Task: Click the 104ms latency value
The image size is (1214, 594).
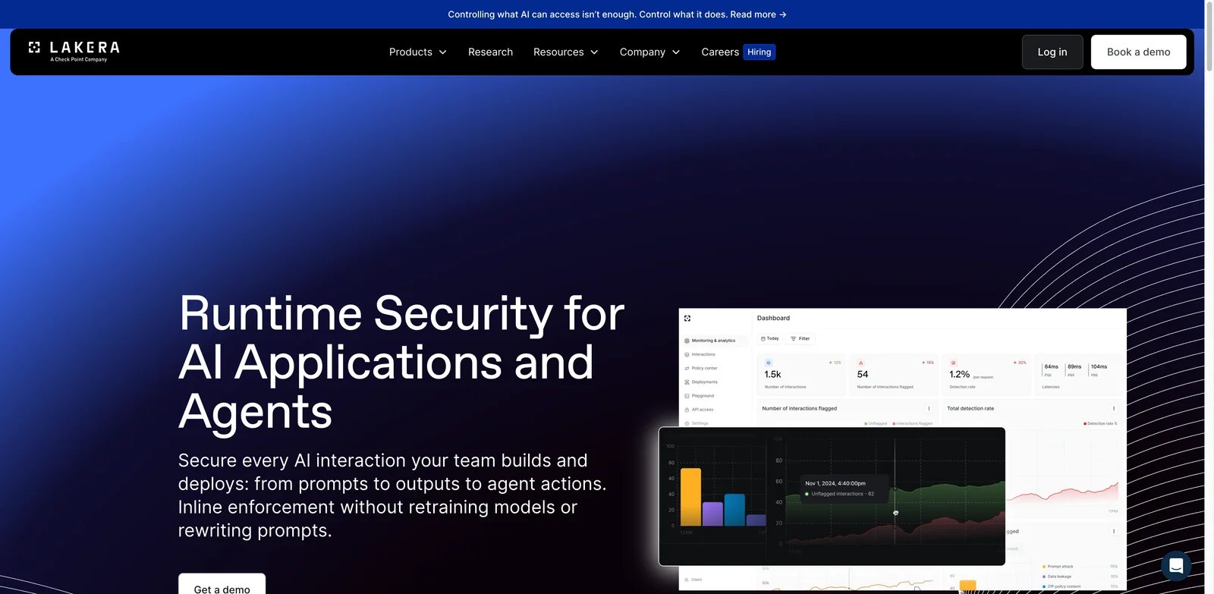Action: click(1099, 366)
